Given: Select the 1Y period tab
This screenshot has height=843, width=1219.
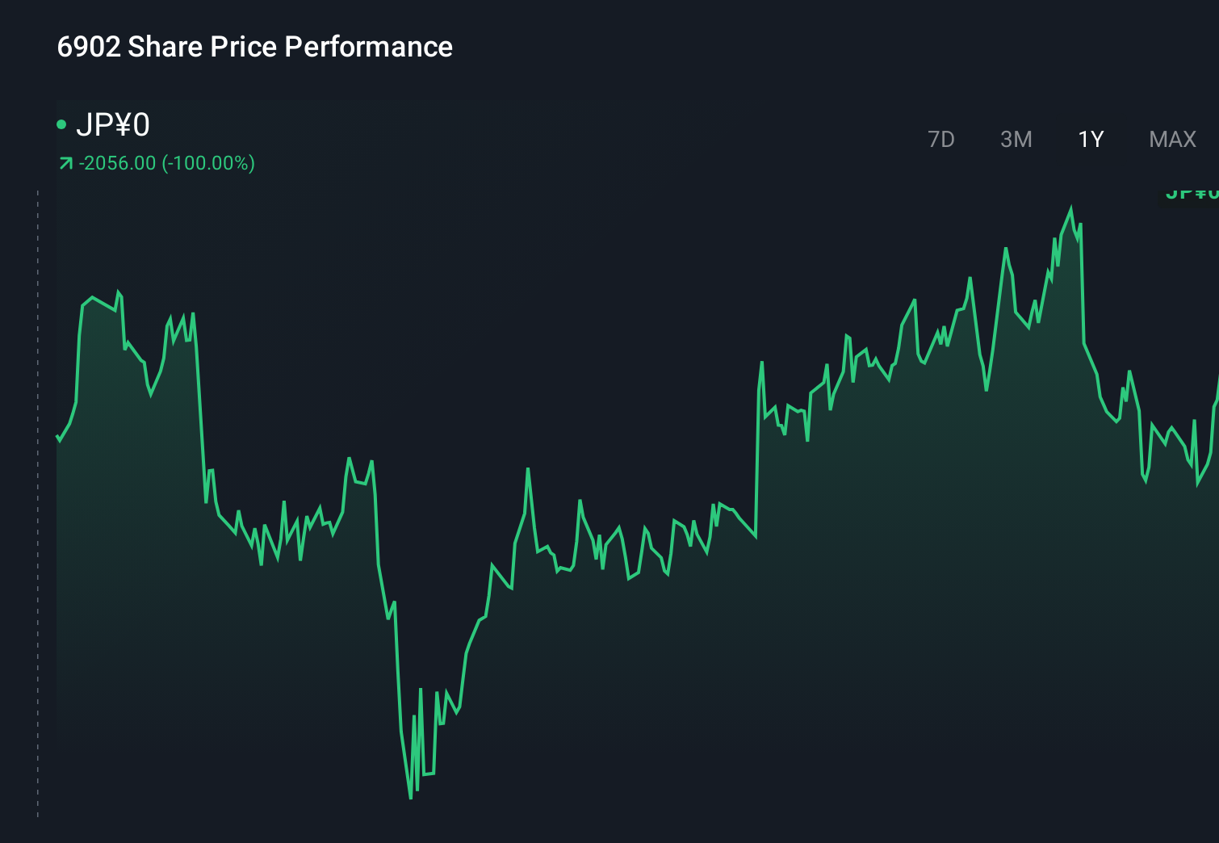Looking at the screenshot, I should tap(1091, 139).
